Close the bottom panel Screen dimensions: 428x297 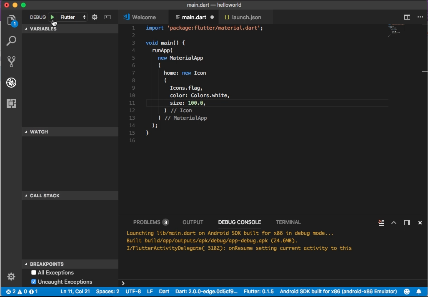(420, 223)
